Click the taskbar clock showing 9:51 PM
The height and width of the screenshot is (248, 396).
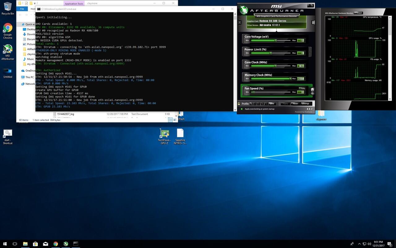click(x=378, y=244)
